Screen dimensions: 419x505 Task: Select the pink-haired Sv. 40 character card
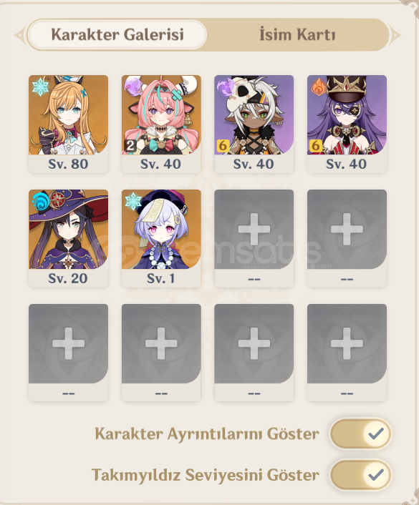[161, 124]
